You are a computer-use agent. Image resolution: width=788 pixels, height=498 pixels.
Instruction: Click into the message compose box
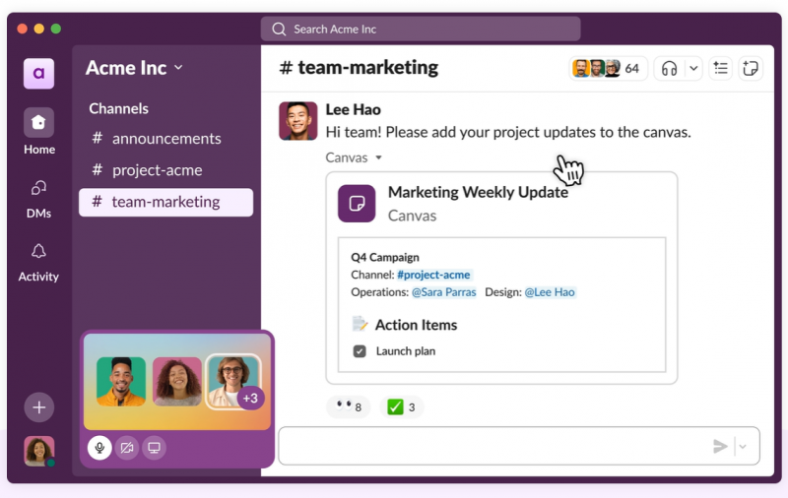tap(519, 446)
